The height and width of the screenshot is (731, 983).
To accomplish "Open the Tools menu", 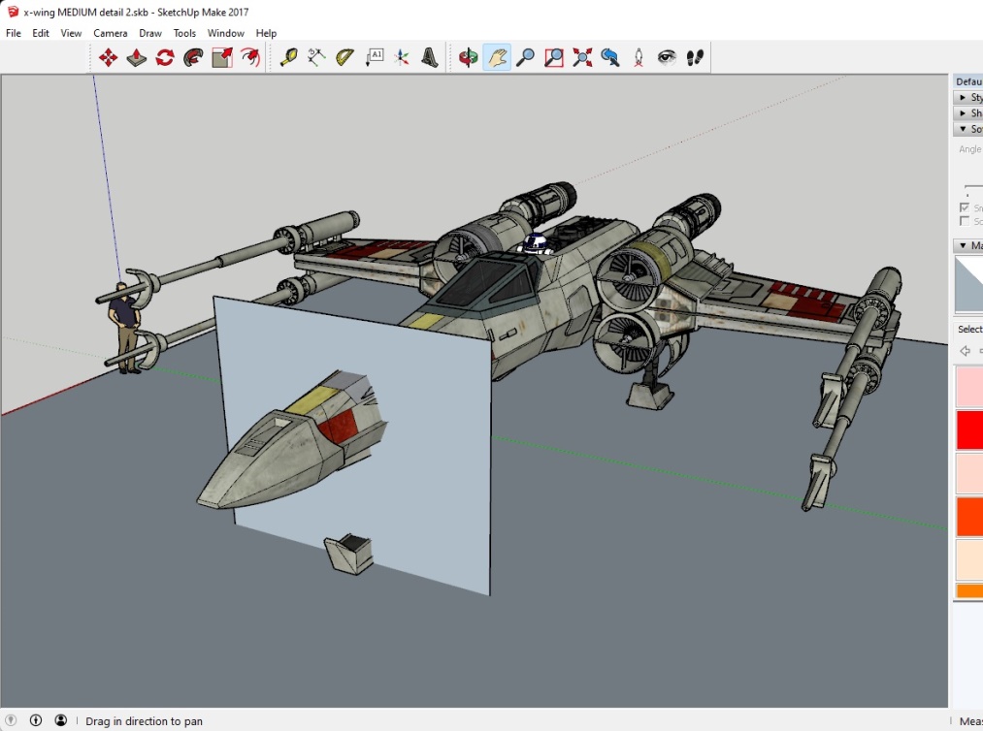I will [185, 33].
